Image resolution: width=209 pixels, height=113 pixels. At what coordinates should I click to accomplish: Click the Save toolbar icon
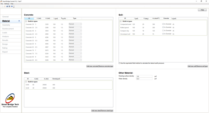(x=7, y=6)
